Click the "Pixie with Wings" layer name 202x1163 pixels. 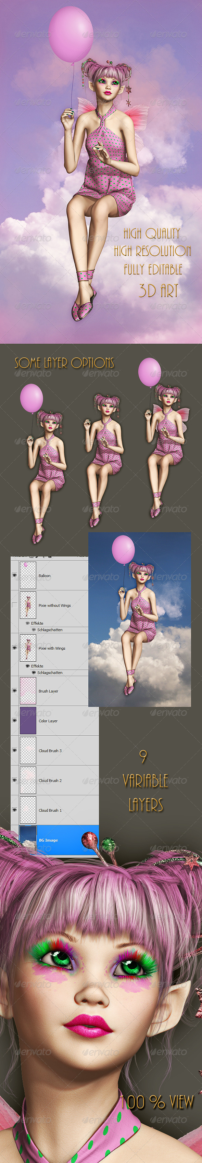coord(52,648)
